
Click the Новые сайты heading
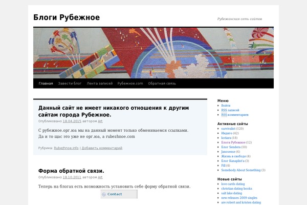pos(229,179)
